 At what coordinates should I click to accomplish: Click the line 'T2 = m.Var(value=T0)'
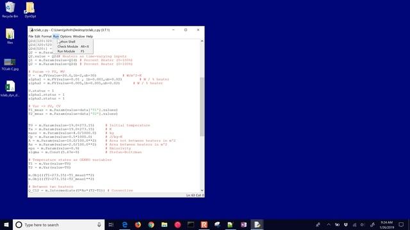[49, 167]
